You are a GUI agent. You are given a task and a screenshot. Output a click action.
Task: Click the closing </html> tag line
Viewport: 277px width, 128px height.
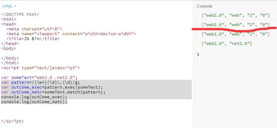tap(10, 63)
